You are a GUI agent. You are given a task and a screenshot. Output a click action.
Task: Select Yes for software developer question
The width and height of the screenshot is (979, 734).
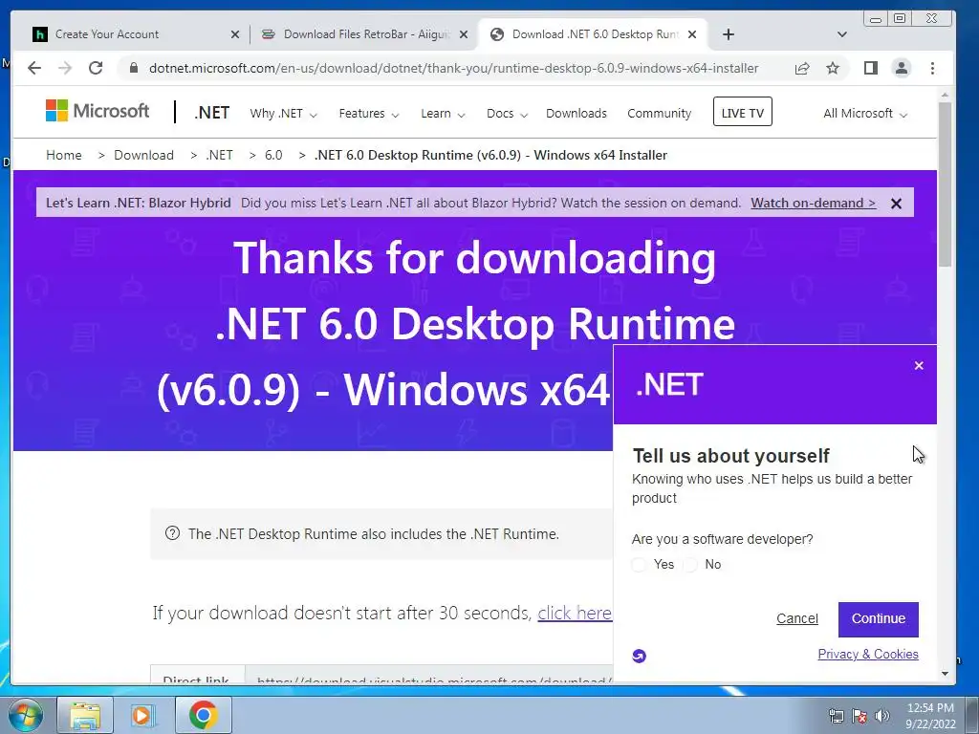pyautogui.click(x=639, y=565)
